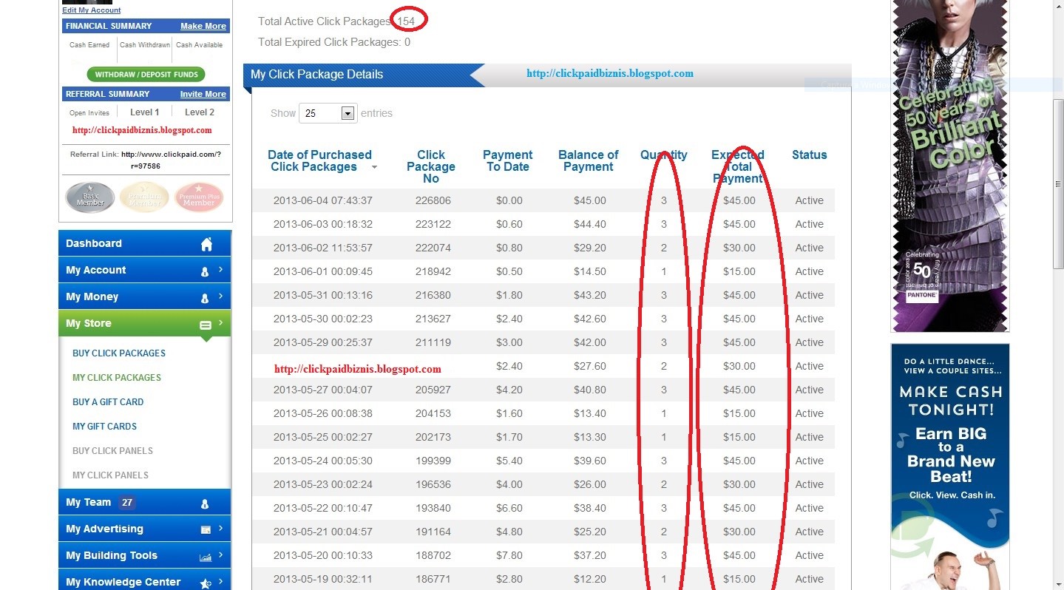
Task: Expand the My Building Tools arrow
Action: (220, 555)
